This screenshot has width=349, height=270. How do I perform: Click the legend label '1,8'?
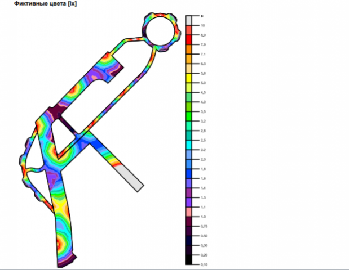click(203, 169)
